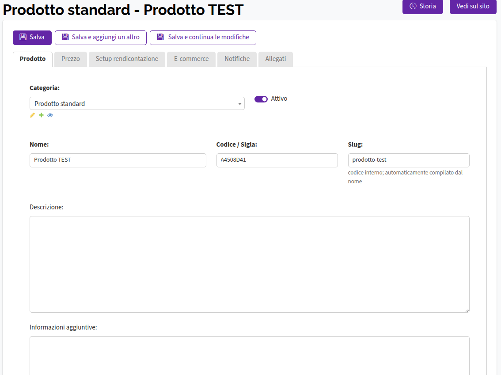Click the Descrizione textarea resize handle
This screenshot has width=501, height=375.
[x=467, y=310]
